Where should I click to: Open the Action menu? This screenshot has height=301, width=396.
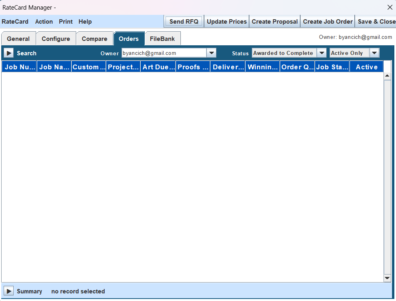tap(44, 22)
